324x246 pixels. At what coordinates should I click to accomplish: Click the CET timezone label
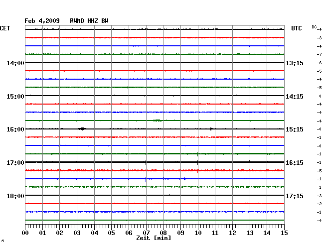click(5, 28)
